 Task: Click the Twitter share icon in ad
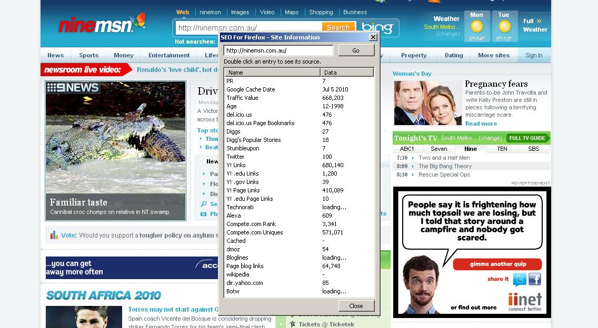tap(520, 279)
